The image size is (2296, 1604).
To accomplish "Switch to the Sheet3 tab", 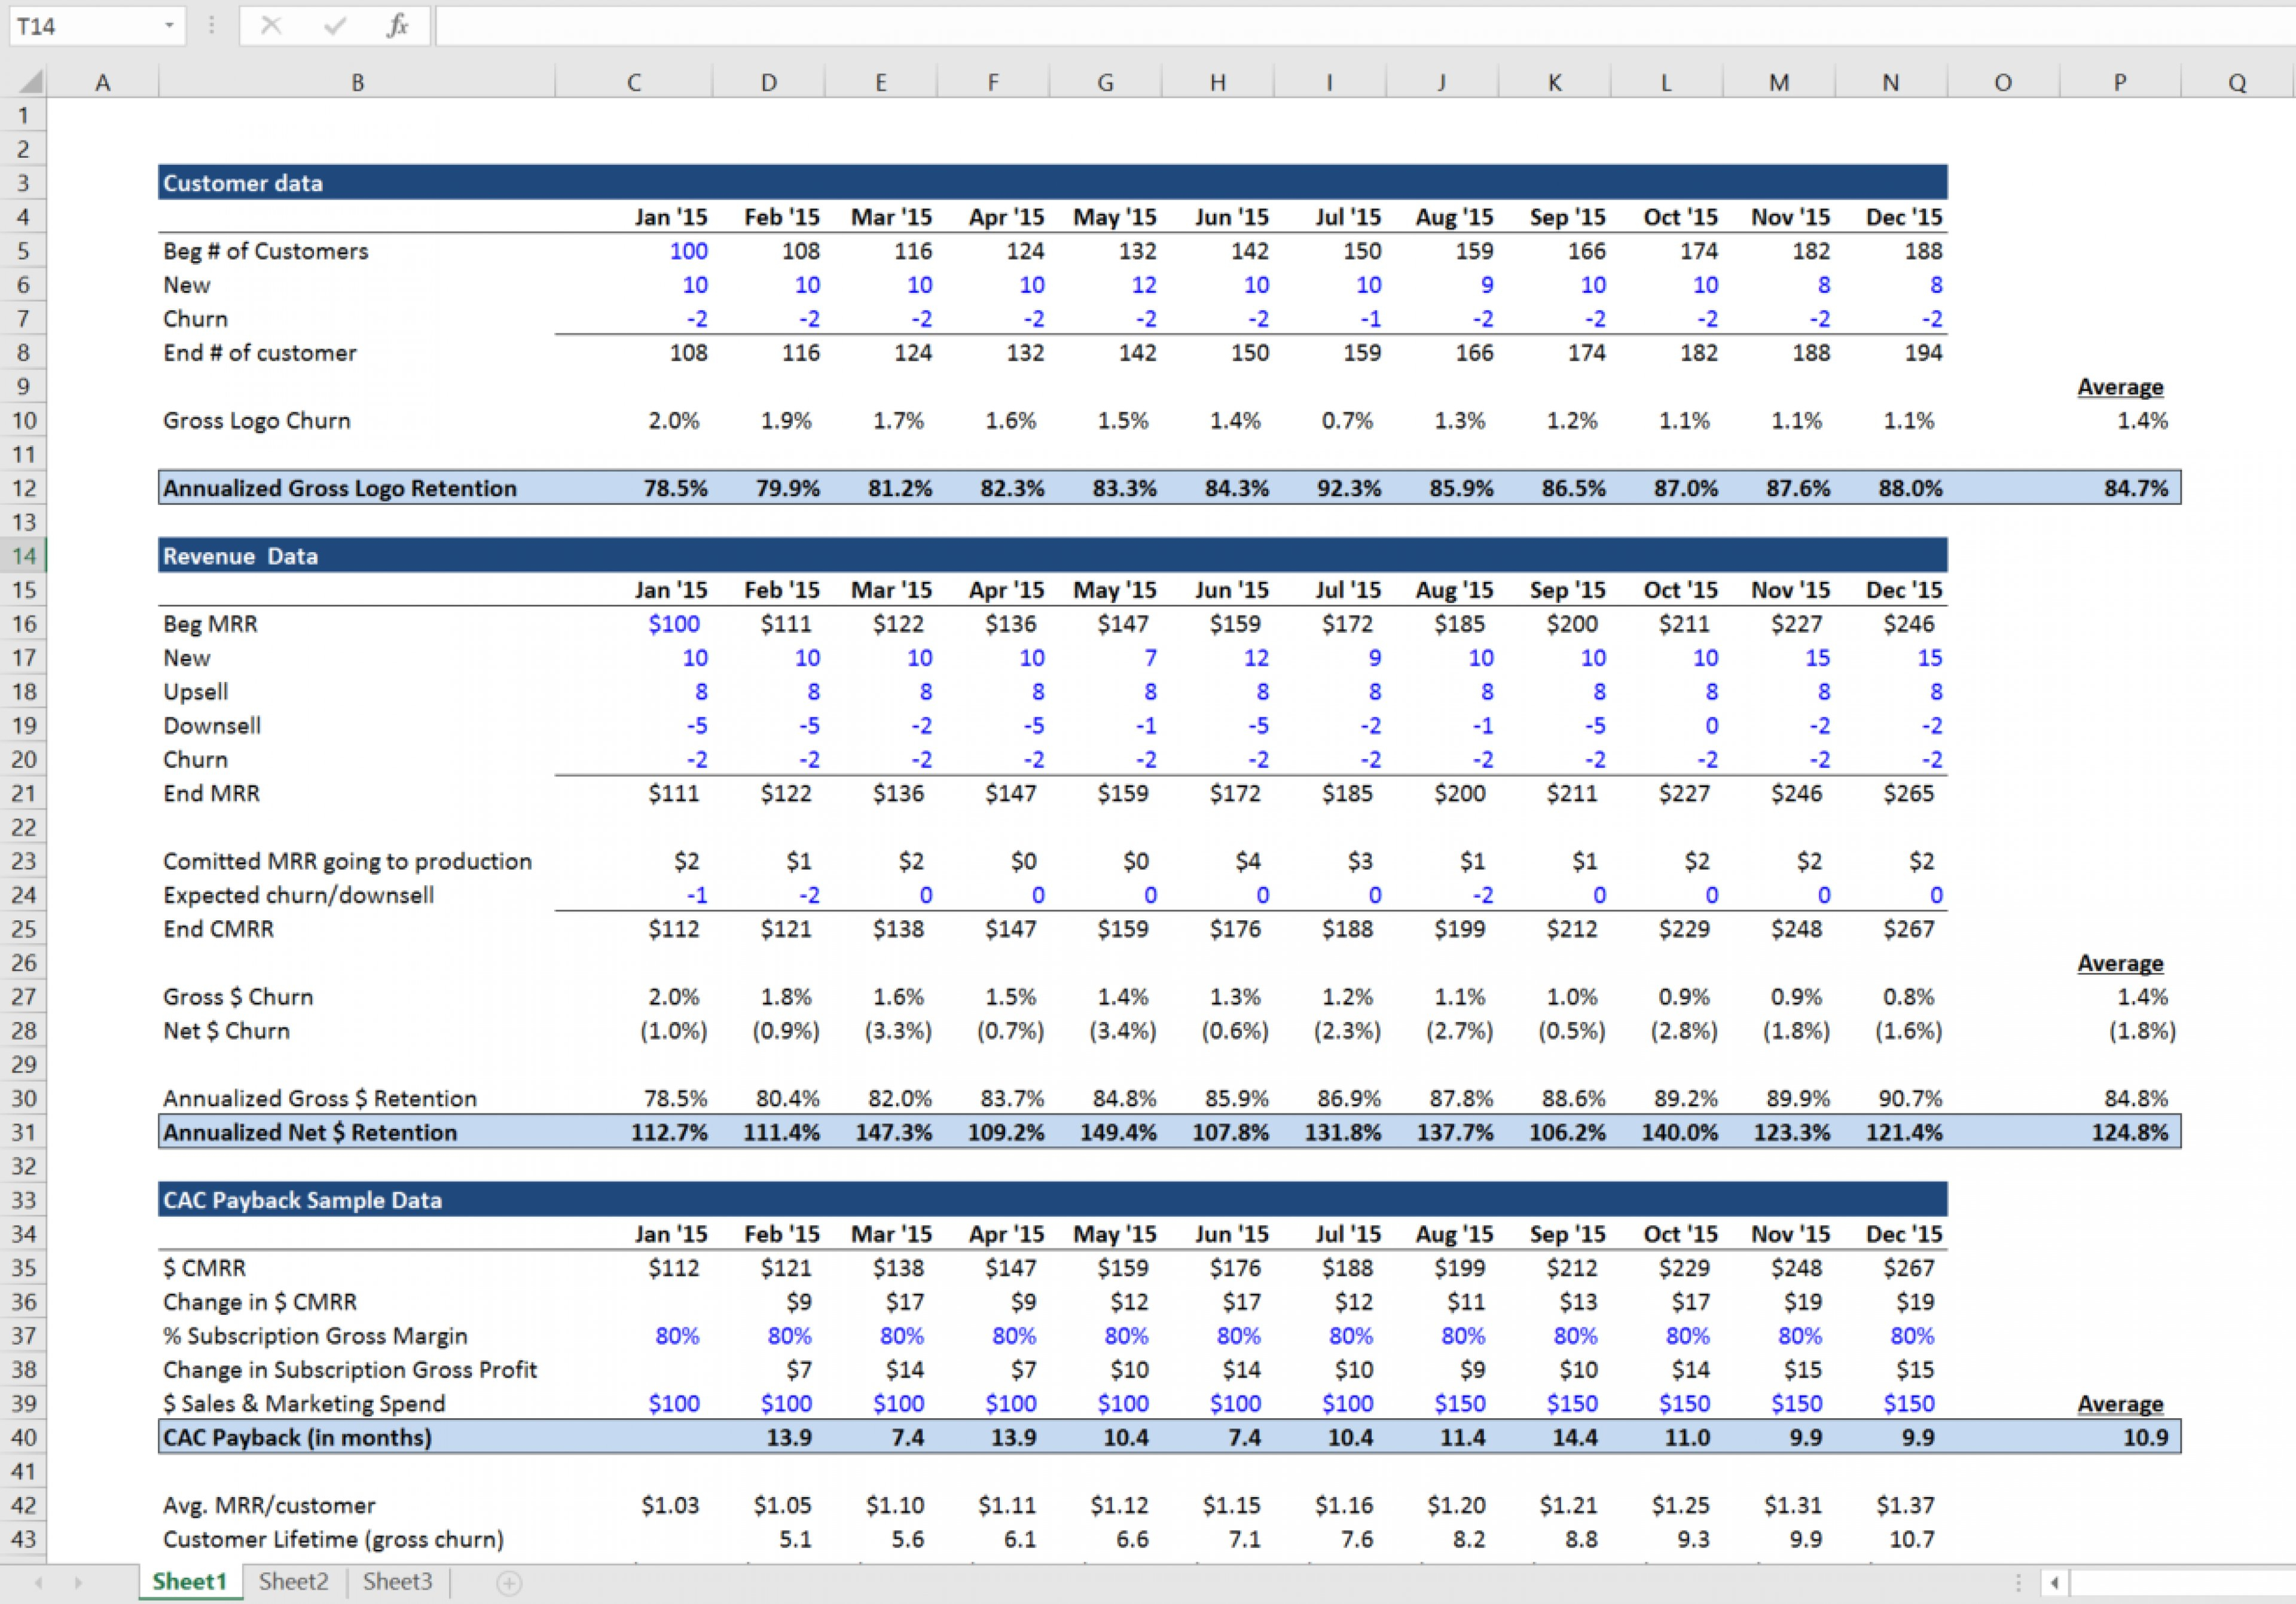I will point(397,1582).
